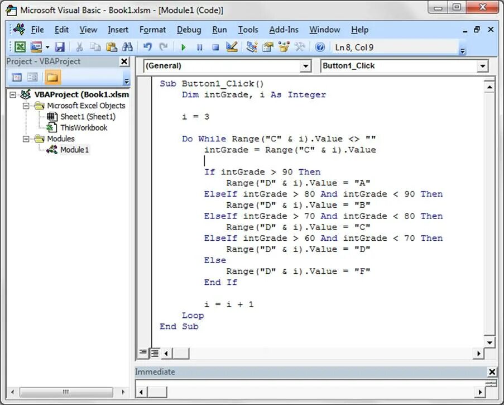Collapse the Microsoft Excel Objects folder

coord(26,106)
